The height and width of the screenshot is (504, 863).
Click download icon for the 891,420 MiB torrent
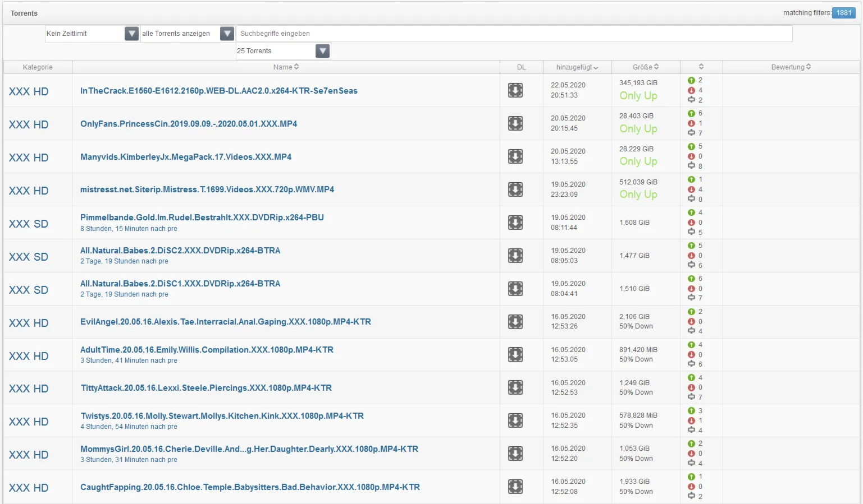(x=515, y=355)
